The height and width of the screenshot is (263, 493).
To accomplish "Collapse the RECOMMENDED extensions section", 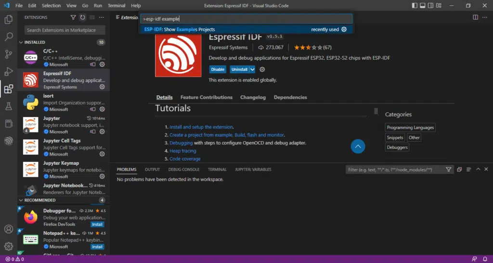I will (x=21, y=200).
